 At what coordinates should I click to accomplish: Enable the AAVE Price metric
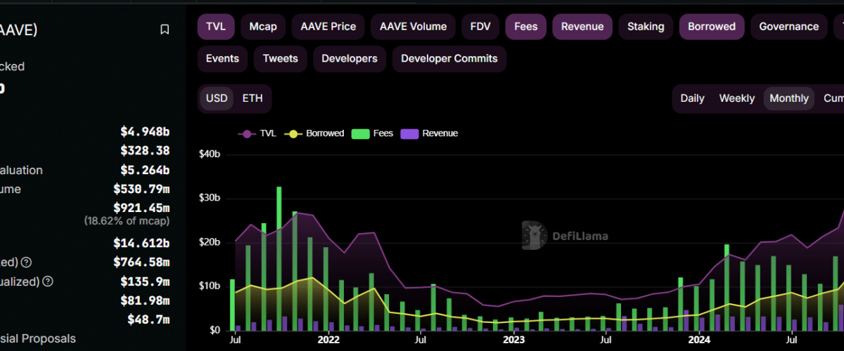[x=328, y=27]
